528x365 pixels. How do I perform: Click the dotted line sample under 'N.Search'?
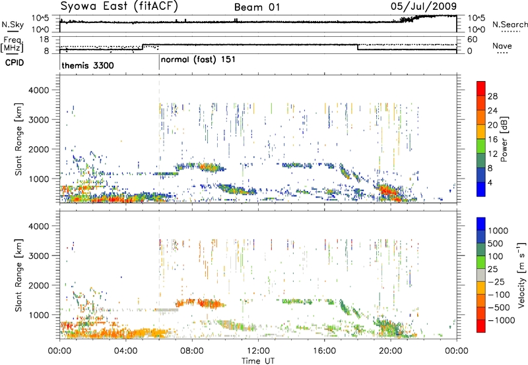click(510, 31)
